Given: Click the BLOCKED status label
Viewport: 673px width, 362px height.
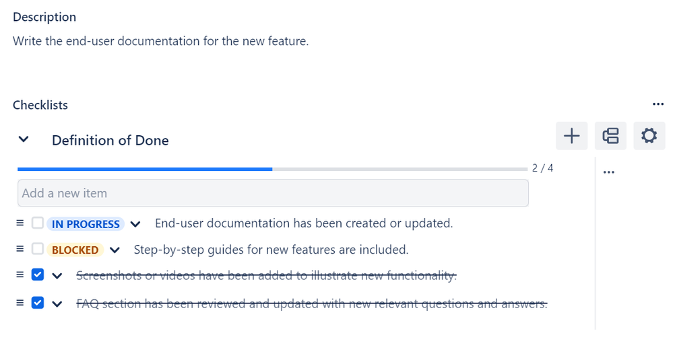Looking at the screenshot, I should (x=75, y=250).
